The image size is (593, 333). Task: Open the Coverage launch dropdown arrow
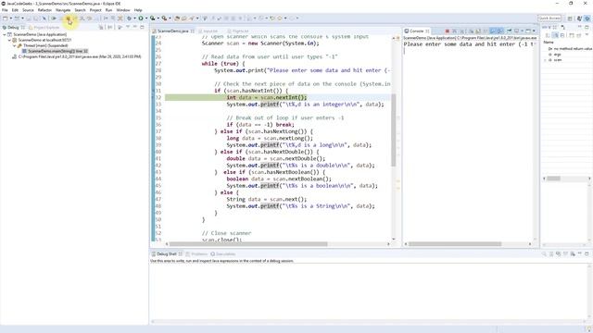(x=158, y=18)
